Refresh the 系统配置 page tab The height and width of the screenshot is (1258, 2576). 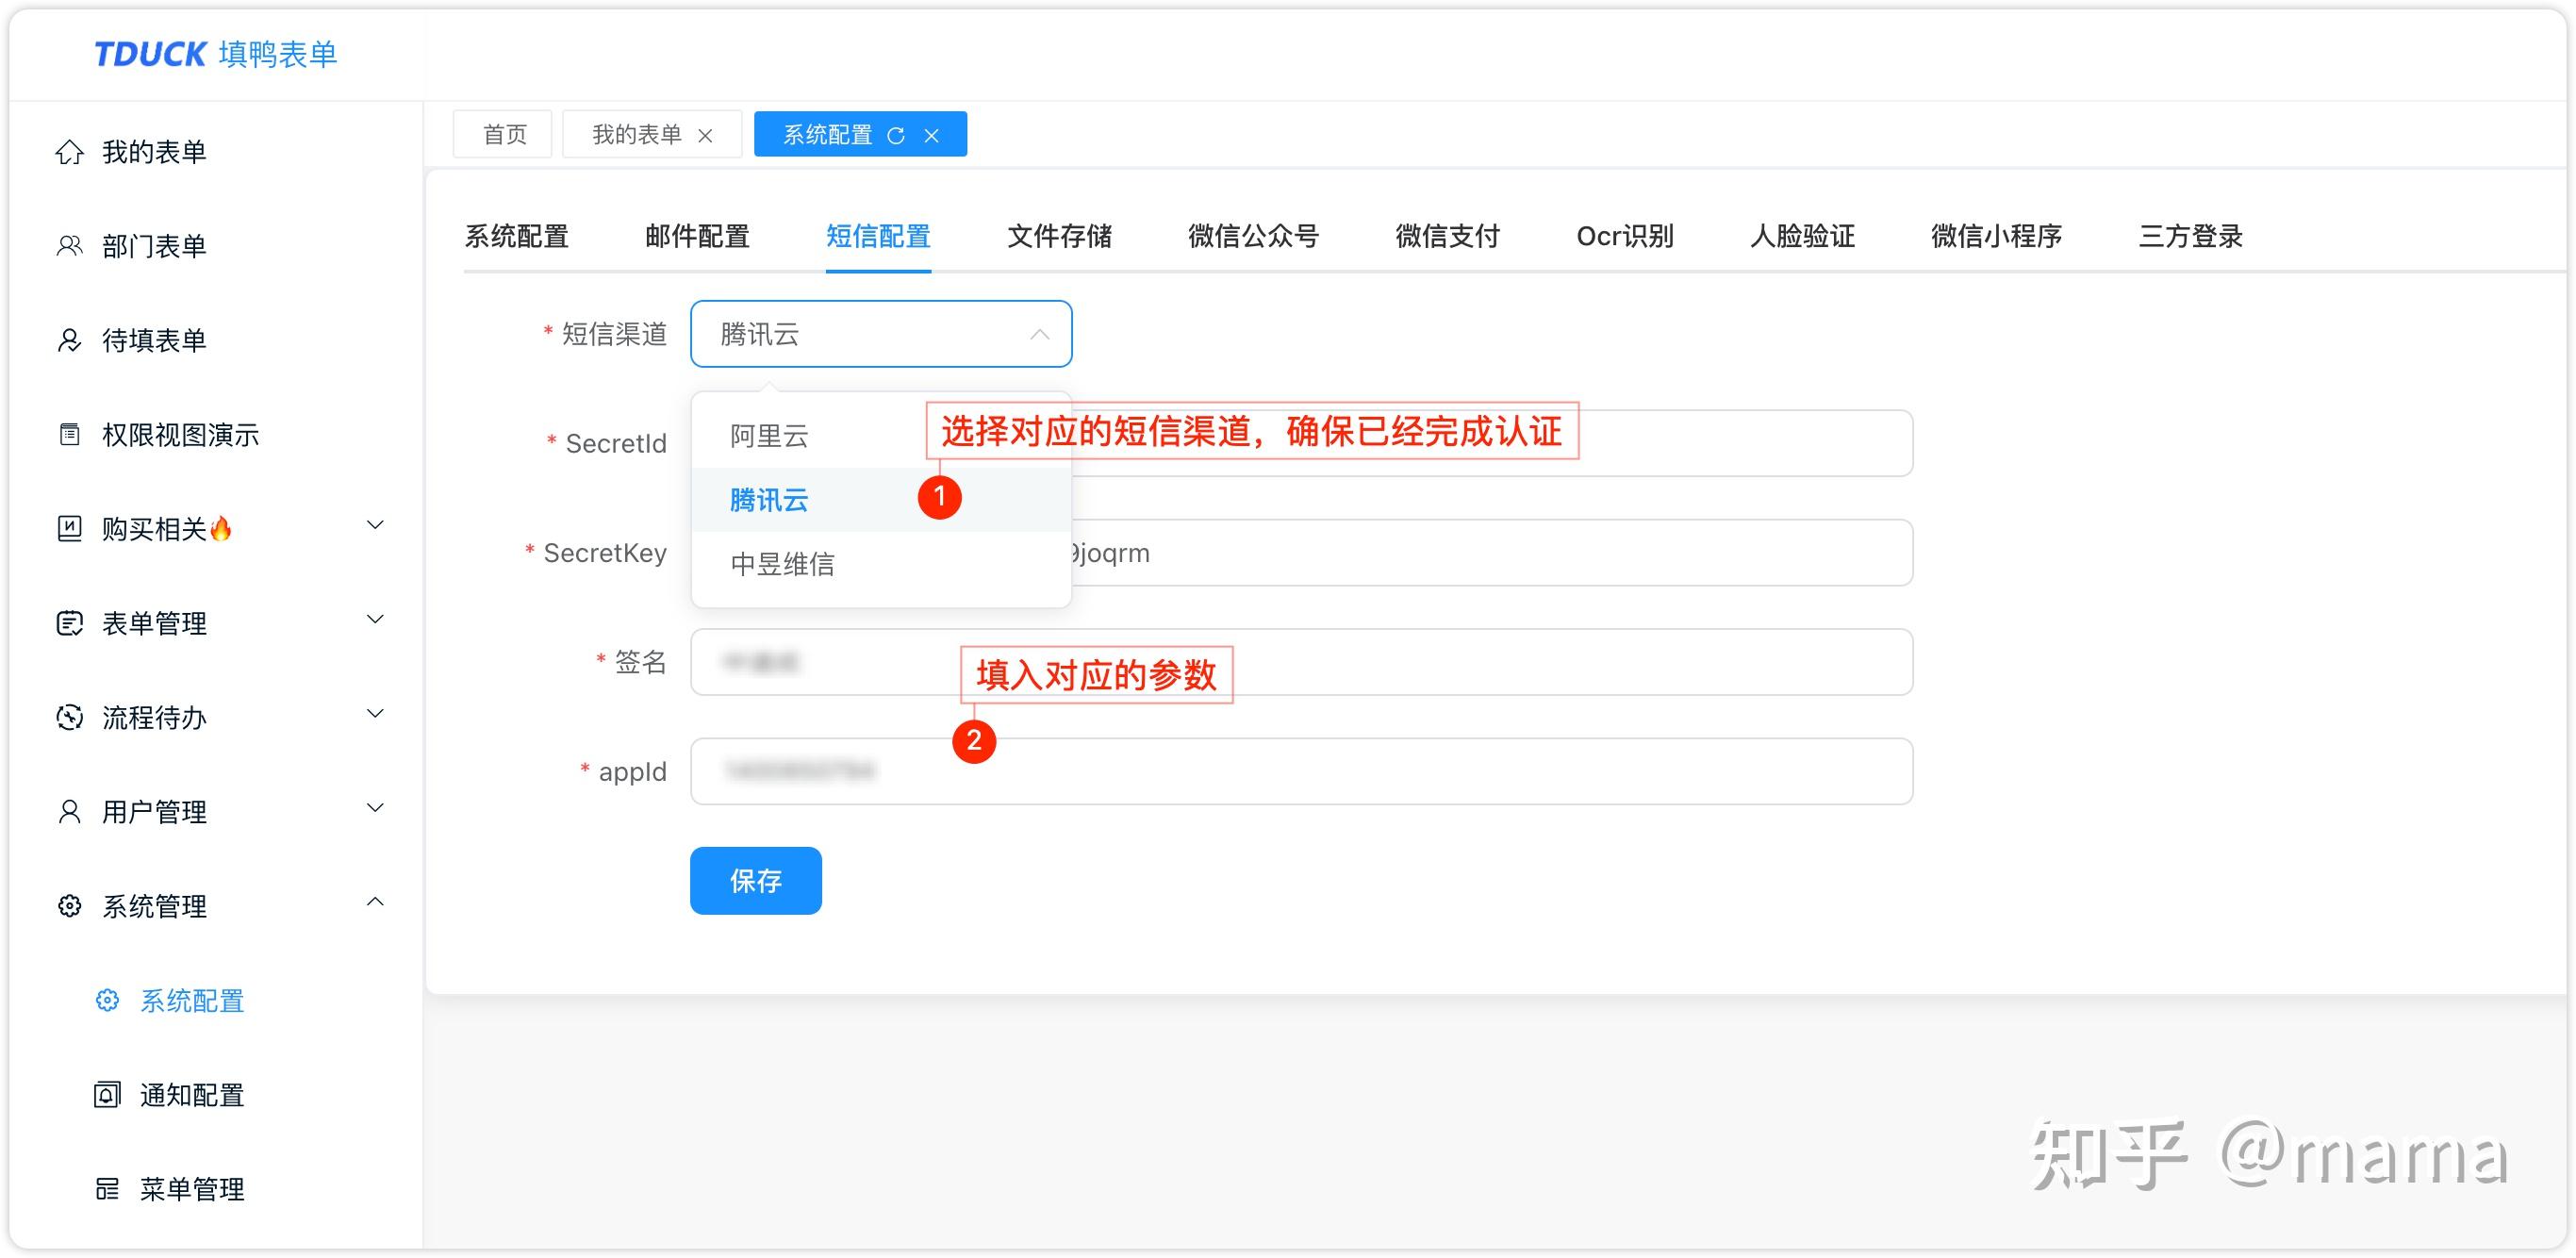click(896, 135)
